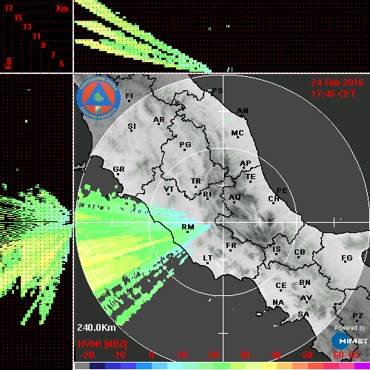Click the '15' altitude label
The image size is (370, 370).
click(18, 18)
